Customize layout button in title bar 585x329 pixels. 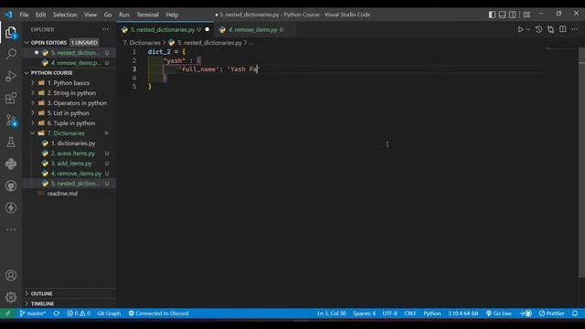tap(526, 15)
